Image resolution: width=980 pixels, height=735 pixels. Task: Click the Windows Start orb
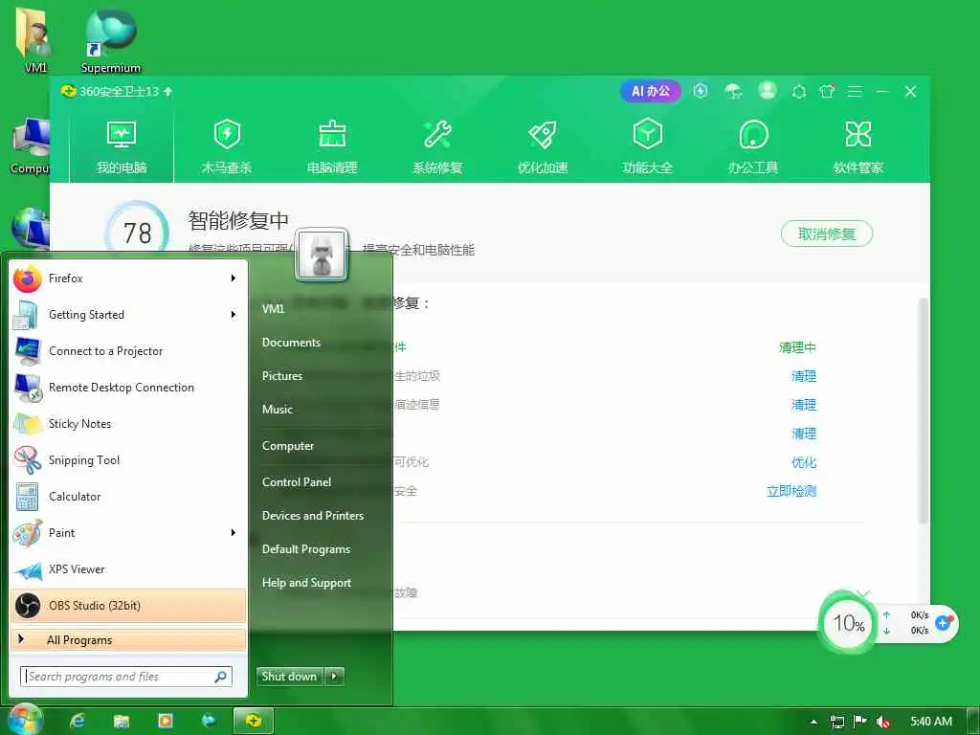pyautogui.click(x=24, y=720)
